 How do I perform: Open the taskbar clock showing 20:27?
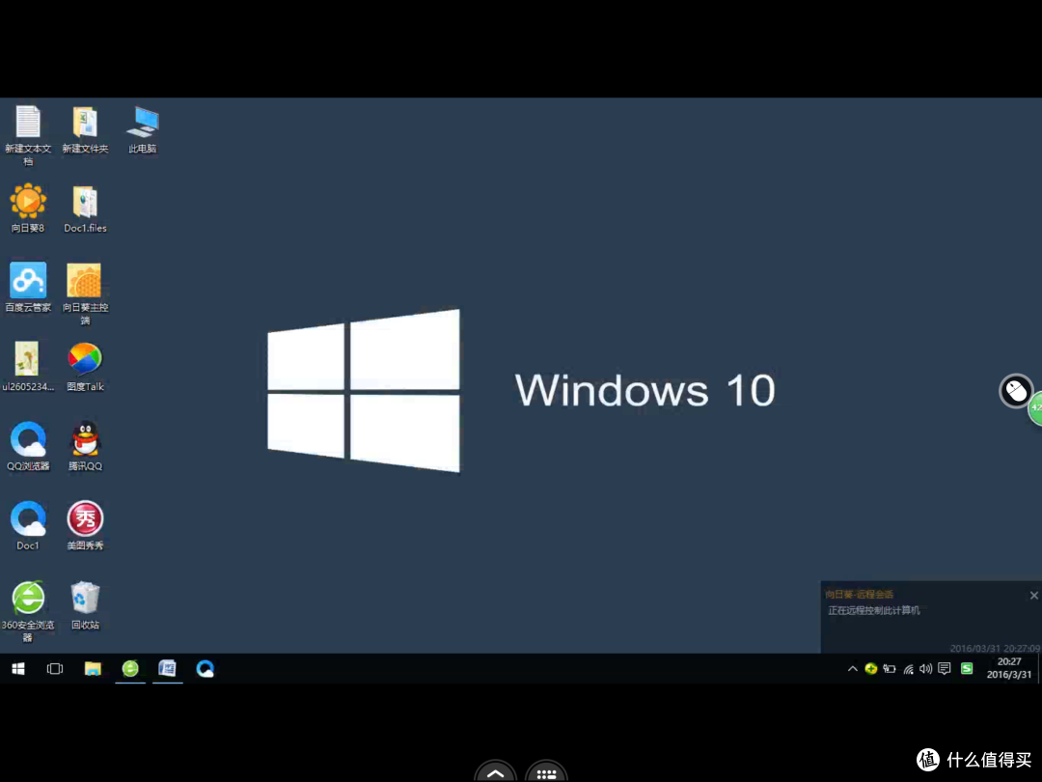click(x=1009, y=668)
